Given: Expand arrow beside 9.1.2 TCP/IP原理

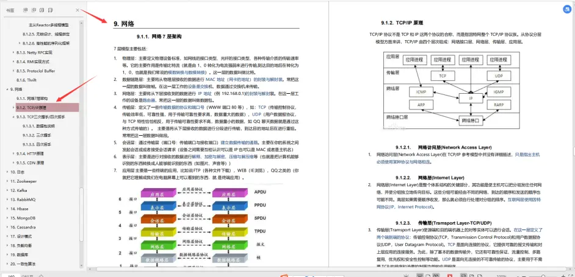Looking at the screenshot, I should [x=13, y=108].
